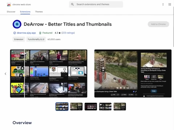
Task: Select the first screenshot thumbnail in carousel
Action: pyautogui.click(x=62, y=107)
